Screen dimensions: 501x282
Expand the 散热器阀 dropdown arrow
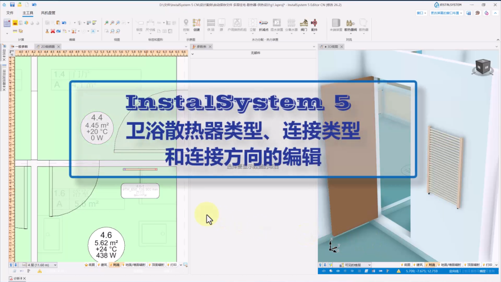click(x=350, y=33)
